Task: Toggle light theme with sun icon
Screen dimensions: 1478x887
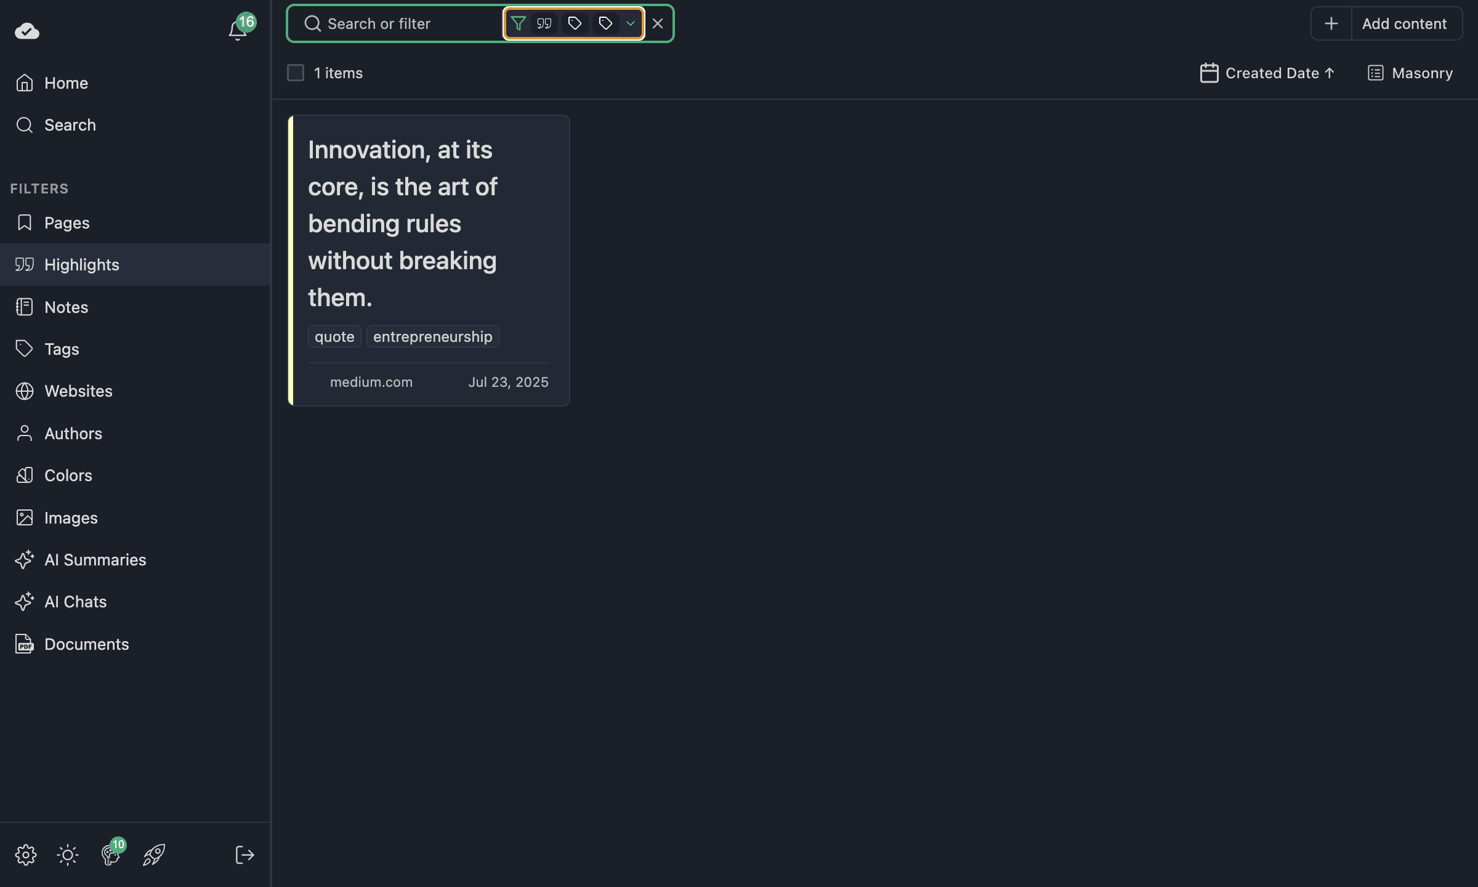Action: [x=68, y=855]
